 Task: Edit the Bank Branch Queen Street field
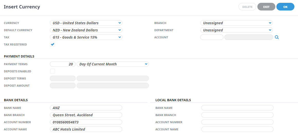point(86,115)
